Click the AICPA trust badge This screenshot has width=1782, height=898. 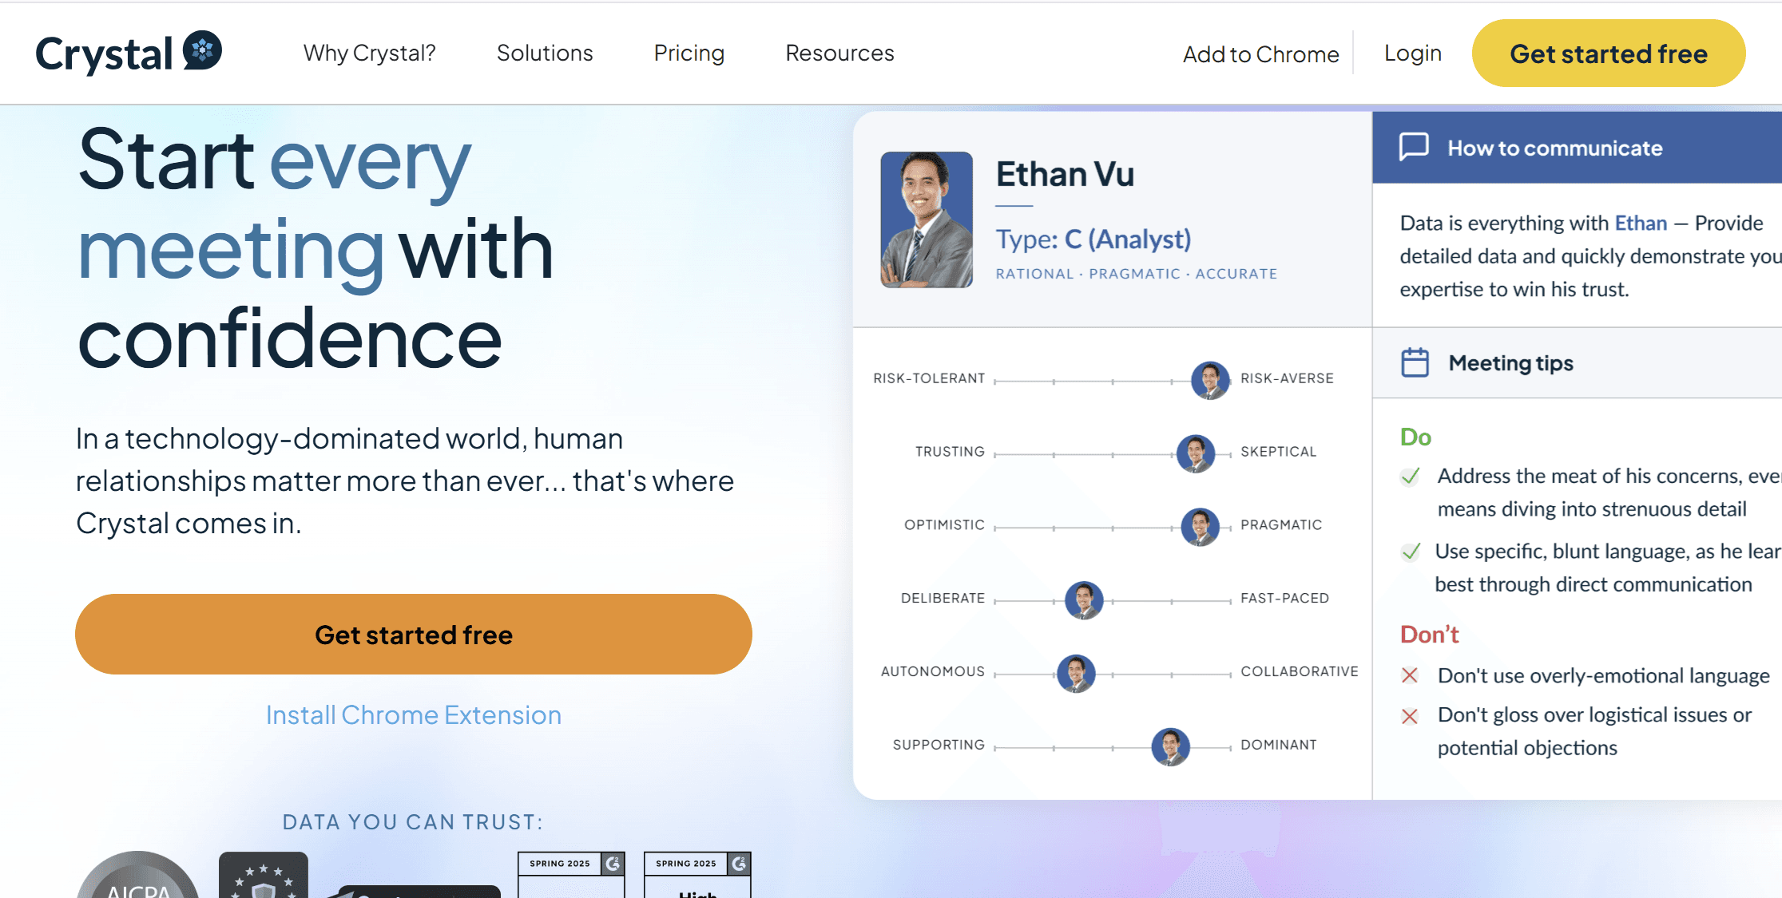[138, 875]
